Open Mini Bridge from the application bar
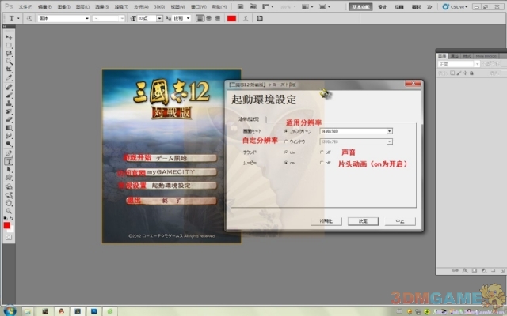Viewport: 507px width, 316px height. [x=253, y=6]
